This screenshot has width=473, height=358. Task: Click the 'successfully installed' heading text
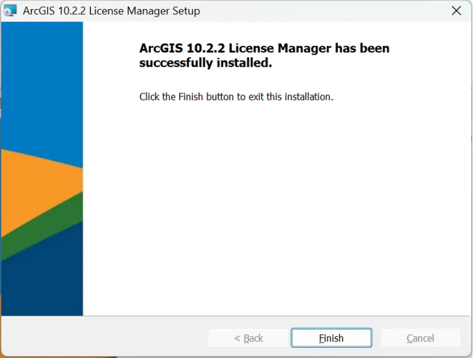(264, 56)
